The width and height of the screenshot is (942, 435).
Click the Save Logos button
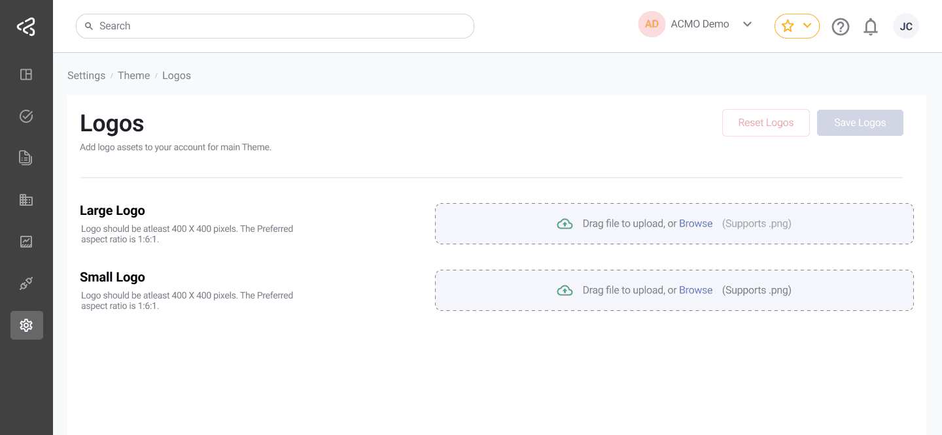(860, 123)
